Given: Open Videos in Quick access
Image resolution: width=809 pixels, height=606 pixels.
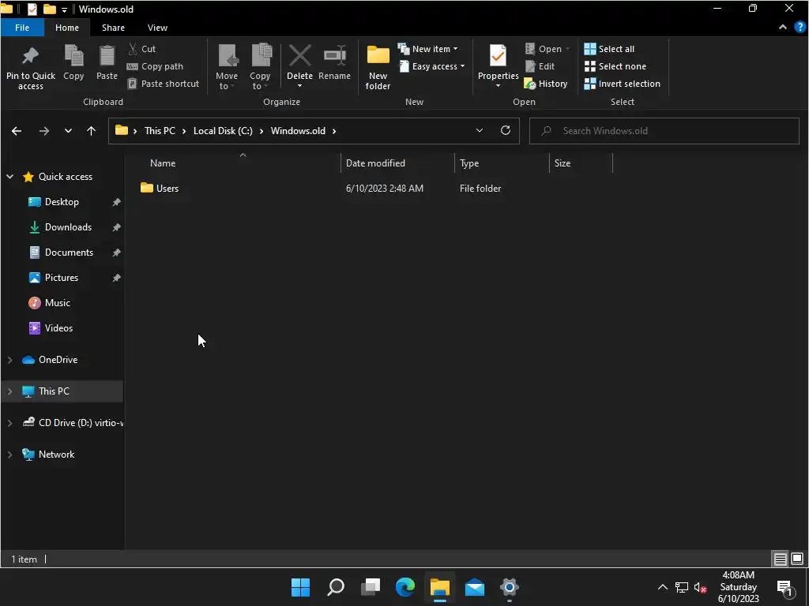Looking at the screenshot, I should pos(58,328).
